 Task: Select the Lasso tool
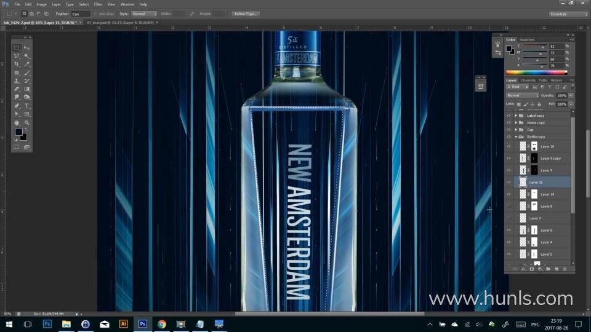click(17, 57)
